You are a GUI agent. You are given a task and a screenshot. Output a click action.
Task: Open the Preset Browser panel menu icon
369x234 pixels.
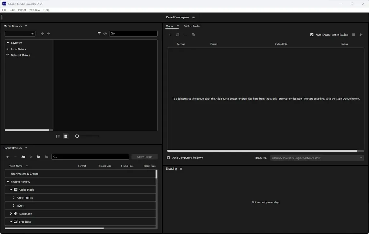click(26, 148)
